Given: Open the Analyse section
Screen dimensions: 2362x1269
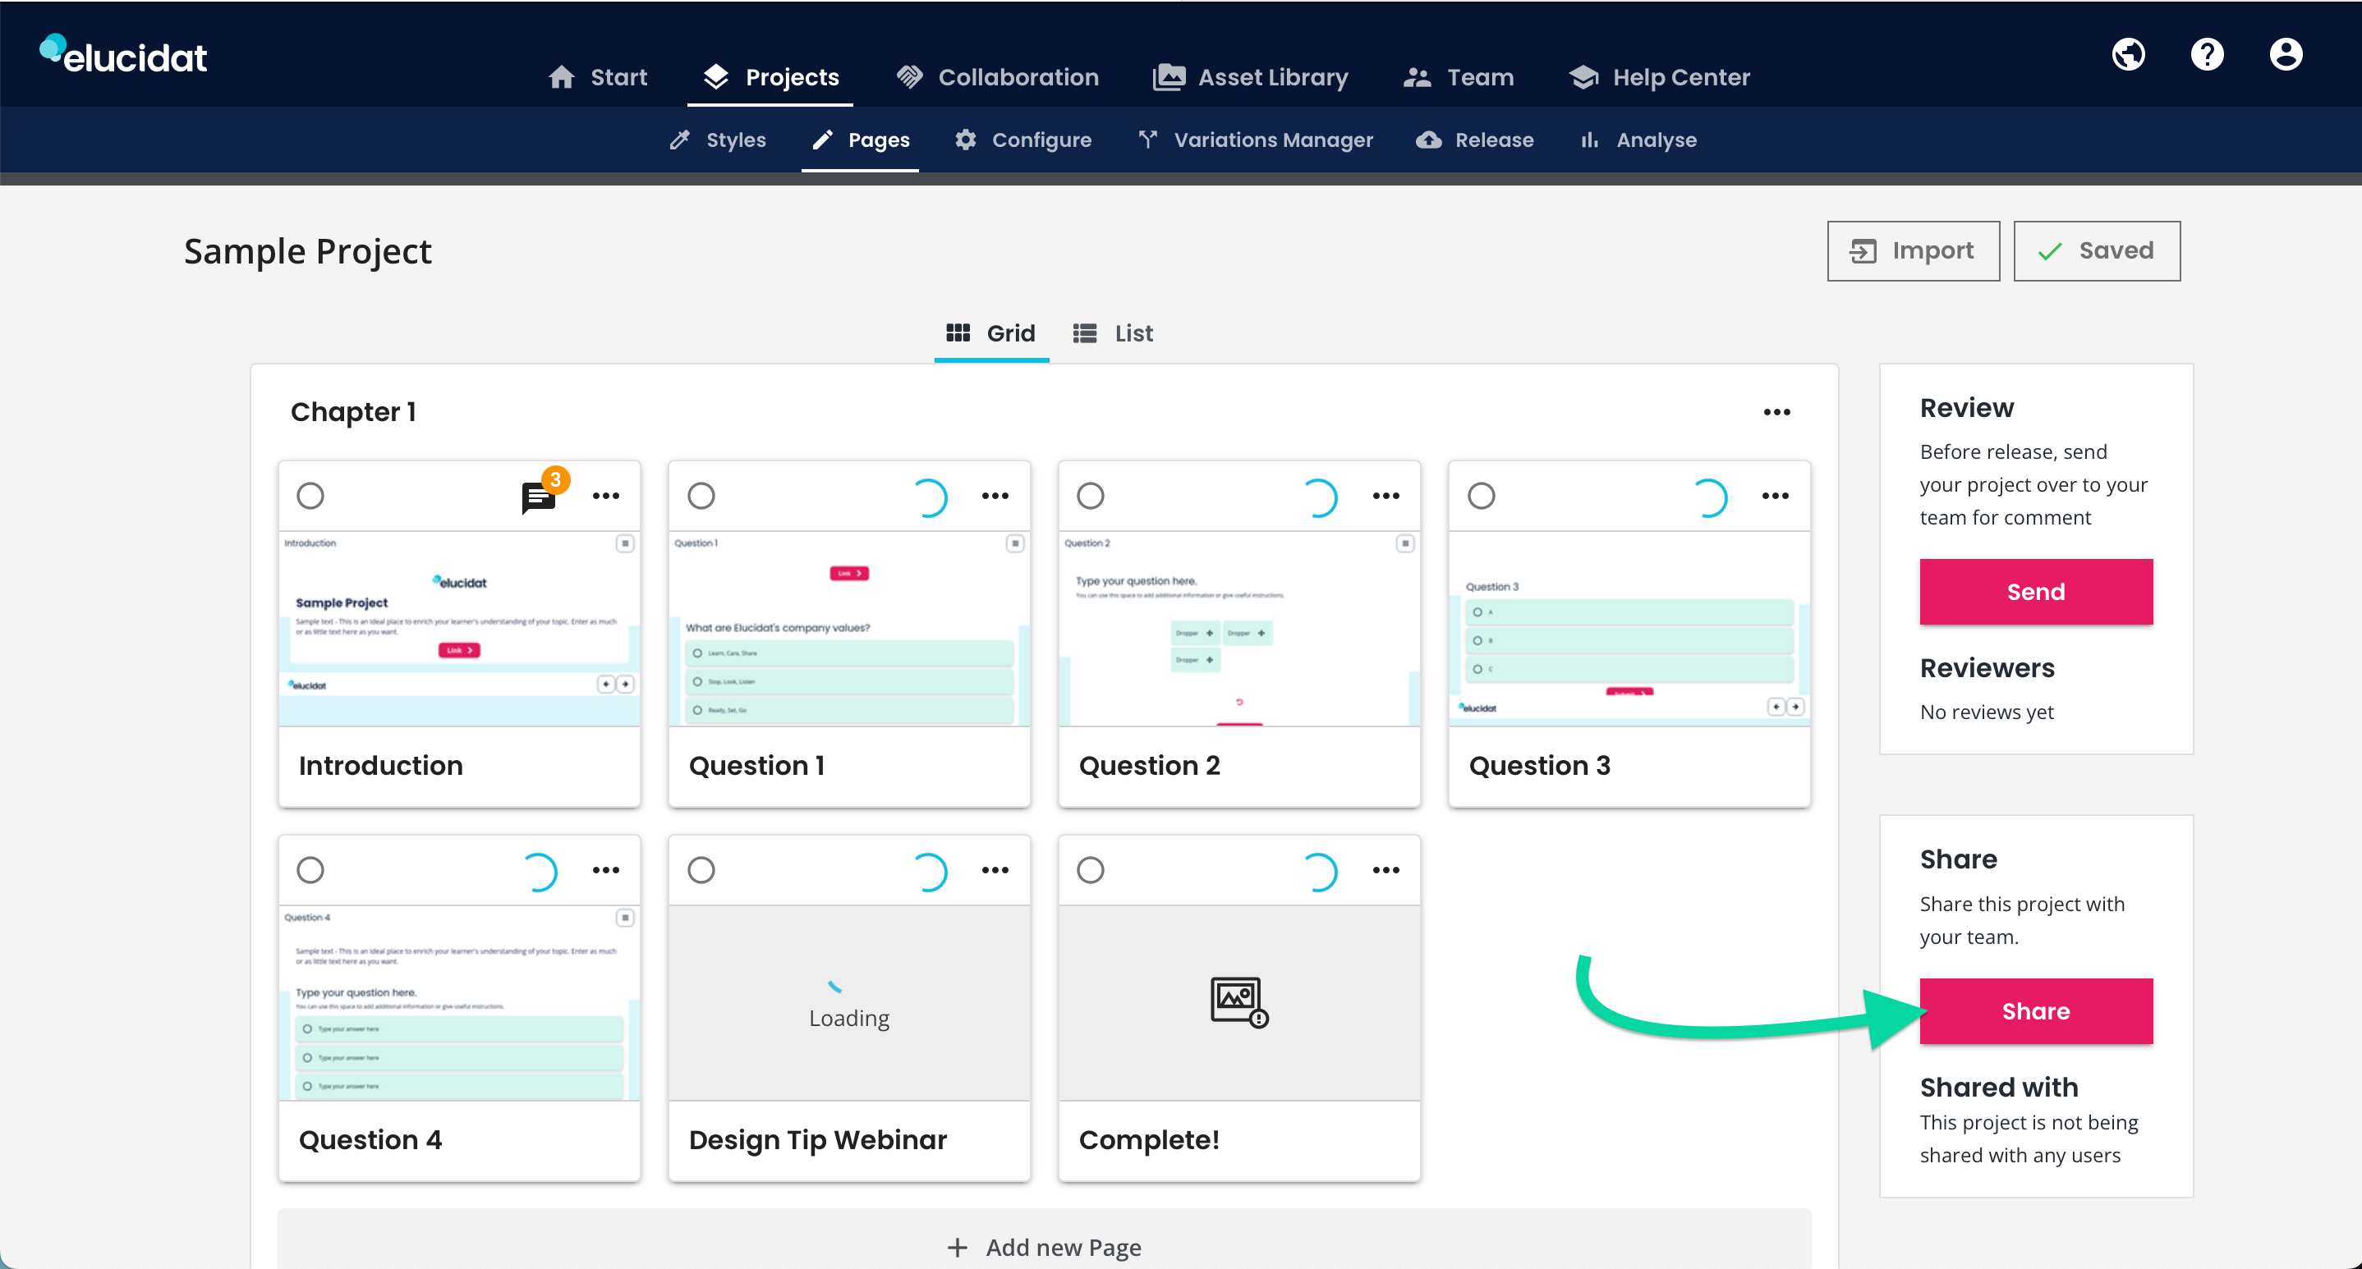Looking at the screenshot, I should pyautogui.click(x=1638, y=140).
